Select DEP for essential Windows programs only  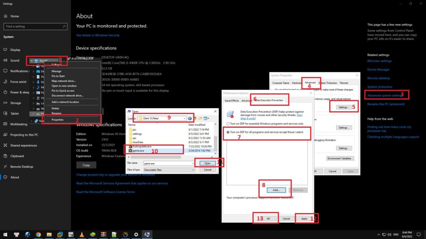[x=228, y=124]
